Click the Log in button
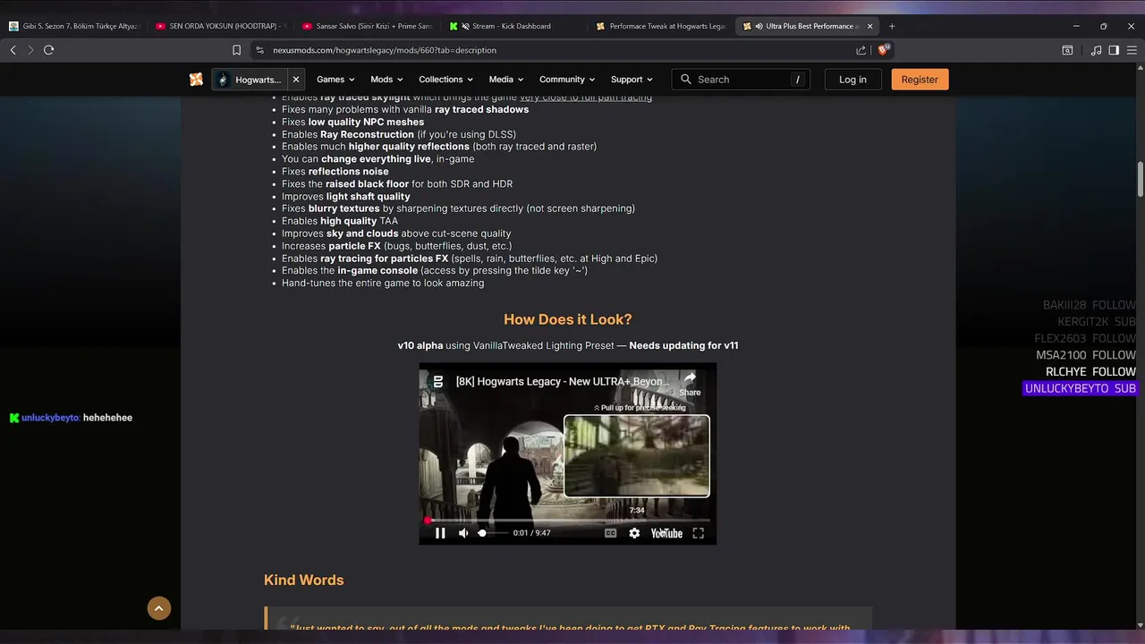The height and width of the screenshot is (644, 1145). [x=852, y=80]
